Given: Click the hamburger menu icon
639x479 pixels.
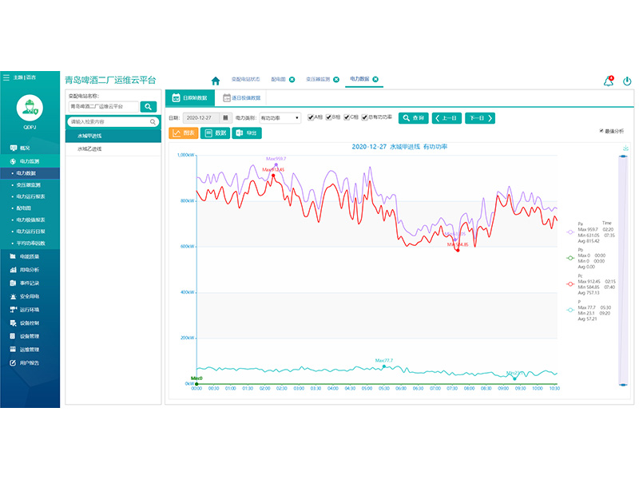Looking at the screenshot, I should click(6, 77).
